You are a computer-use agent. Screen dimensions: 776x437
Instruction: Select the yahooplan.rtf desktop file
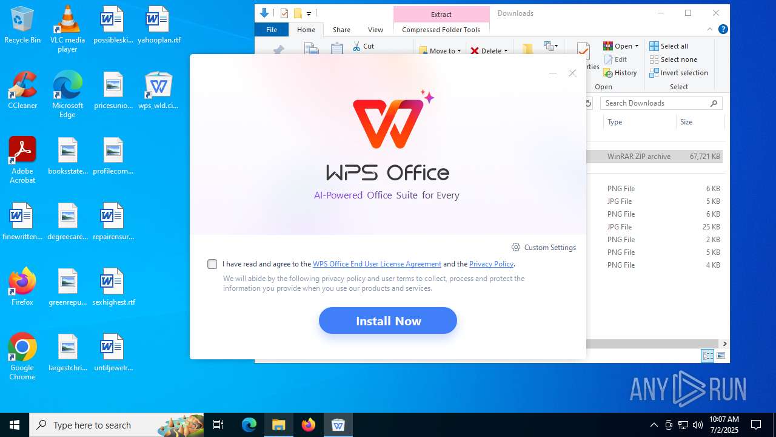pyautogui.click(x=158, y=25)
